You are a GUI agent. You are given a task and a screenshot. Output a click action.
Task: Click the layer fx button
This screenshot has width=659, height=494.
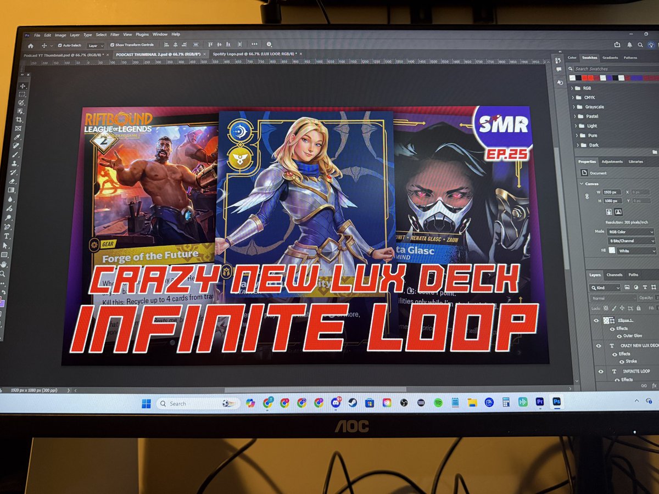pos(654,385)
